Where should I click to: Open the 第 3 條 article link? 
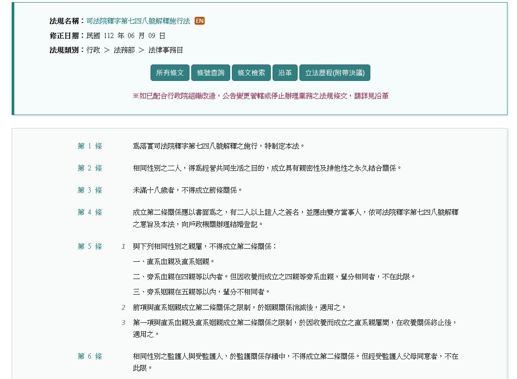coord(90,190)
